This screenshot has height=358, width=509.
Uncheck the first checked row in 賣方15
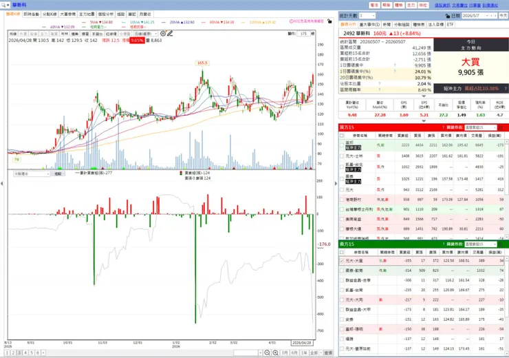pos(341,260)
